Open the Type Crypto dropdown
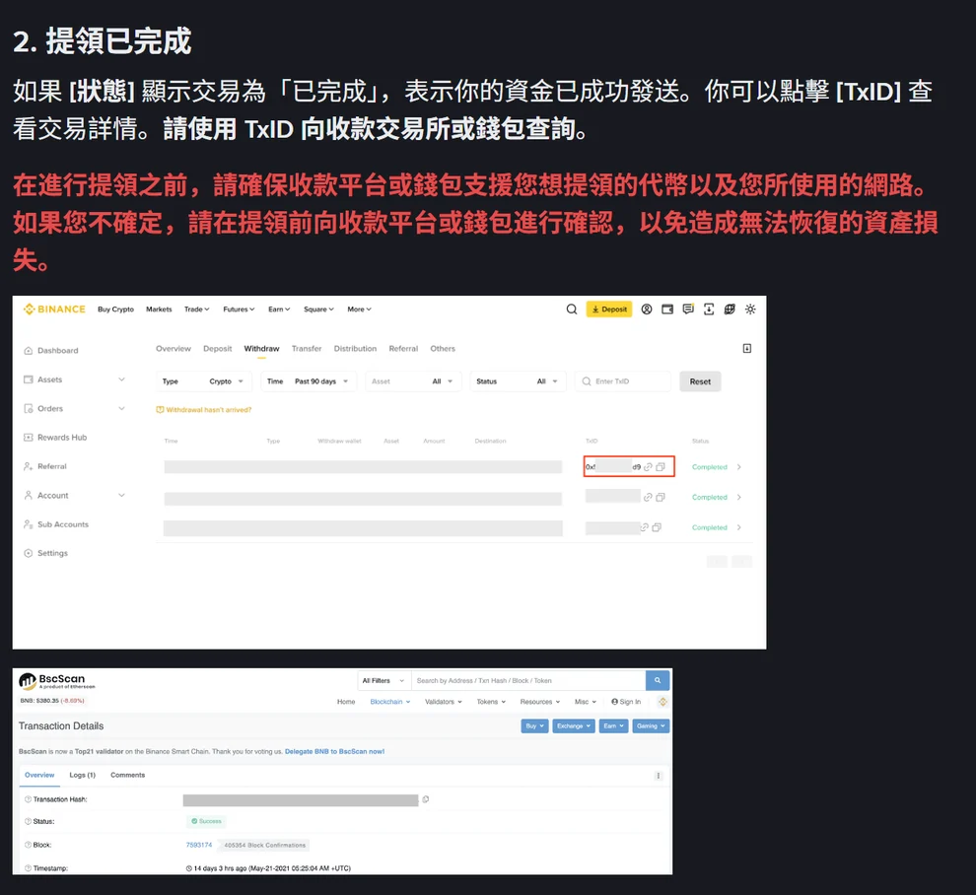 [203, 381]
